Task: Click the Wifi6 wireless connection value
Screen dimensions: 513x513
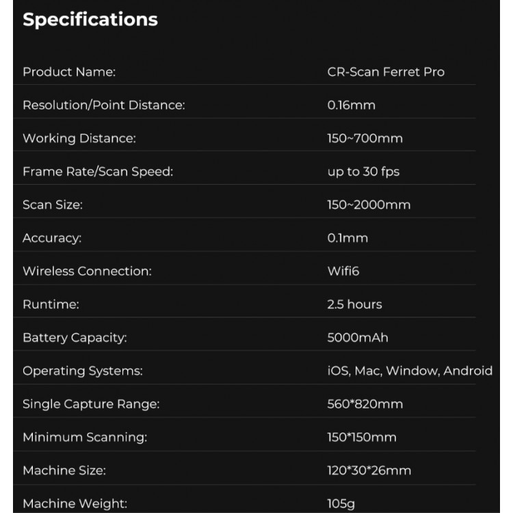Action: tap(343, 272)
